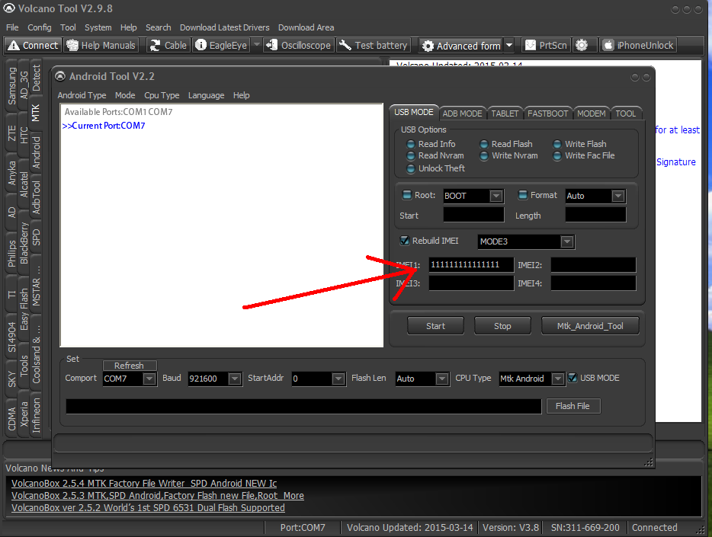Uncheck Rebuild IMEI checkbox

(404, 241)
